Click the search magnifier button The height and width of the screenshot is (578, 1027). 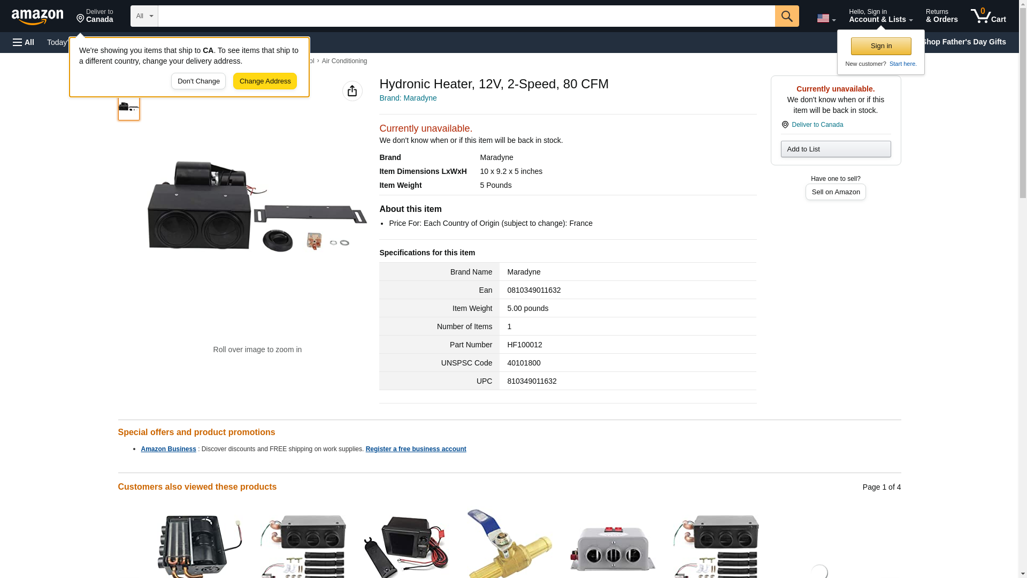(x=786, y=16)
